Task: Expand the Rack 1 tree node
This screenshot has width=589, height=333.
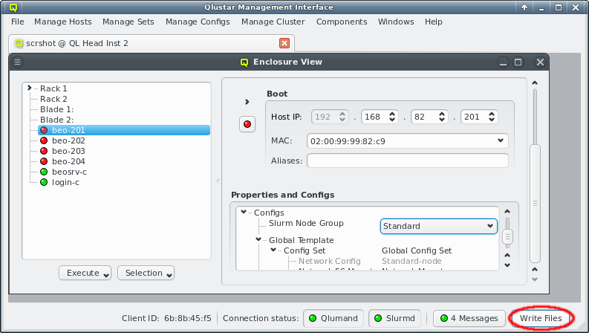Action: tap(29, 88)
